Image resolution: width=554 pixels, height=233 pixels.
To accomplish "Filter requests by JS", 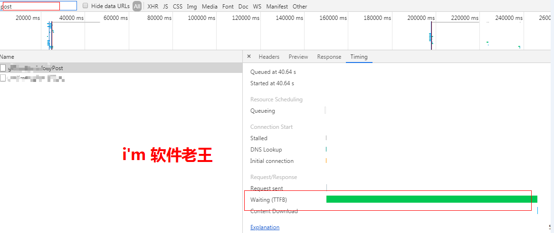I will tap(166, 6).
